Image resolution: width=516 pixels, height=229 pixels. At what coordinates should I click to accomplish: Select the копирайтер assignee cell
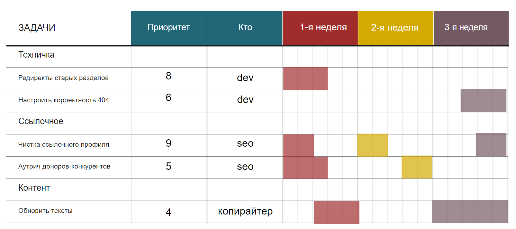(x=245, y=211)
